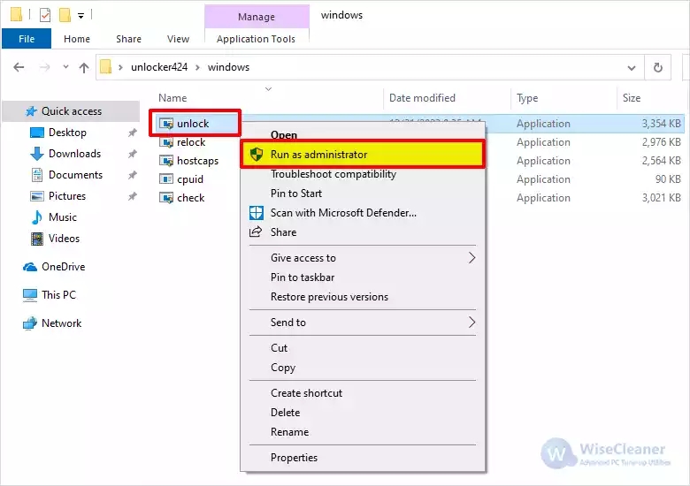The image size is (690, 486).
Task: Click the Downloads arrow icon
Action: click(37, 154)
